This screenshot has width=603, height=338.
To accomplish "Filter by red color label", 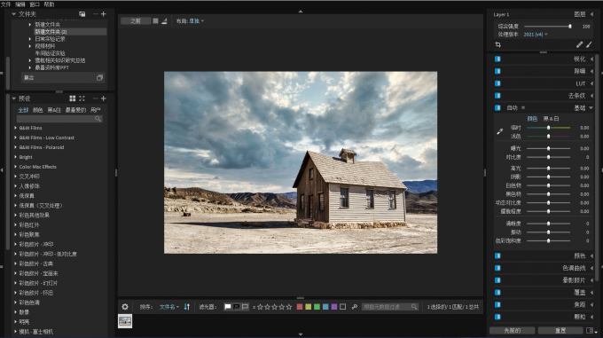I will tap(300, 307).
